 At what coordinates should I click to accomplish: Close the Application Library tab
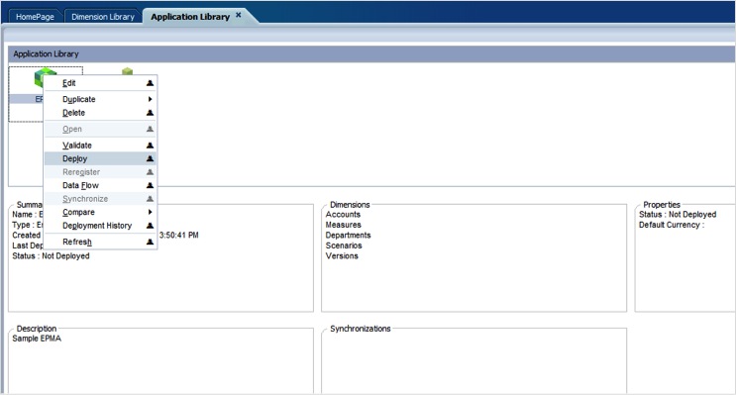click(239, 15)
